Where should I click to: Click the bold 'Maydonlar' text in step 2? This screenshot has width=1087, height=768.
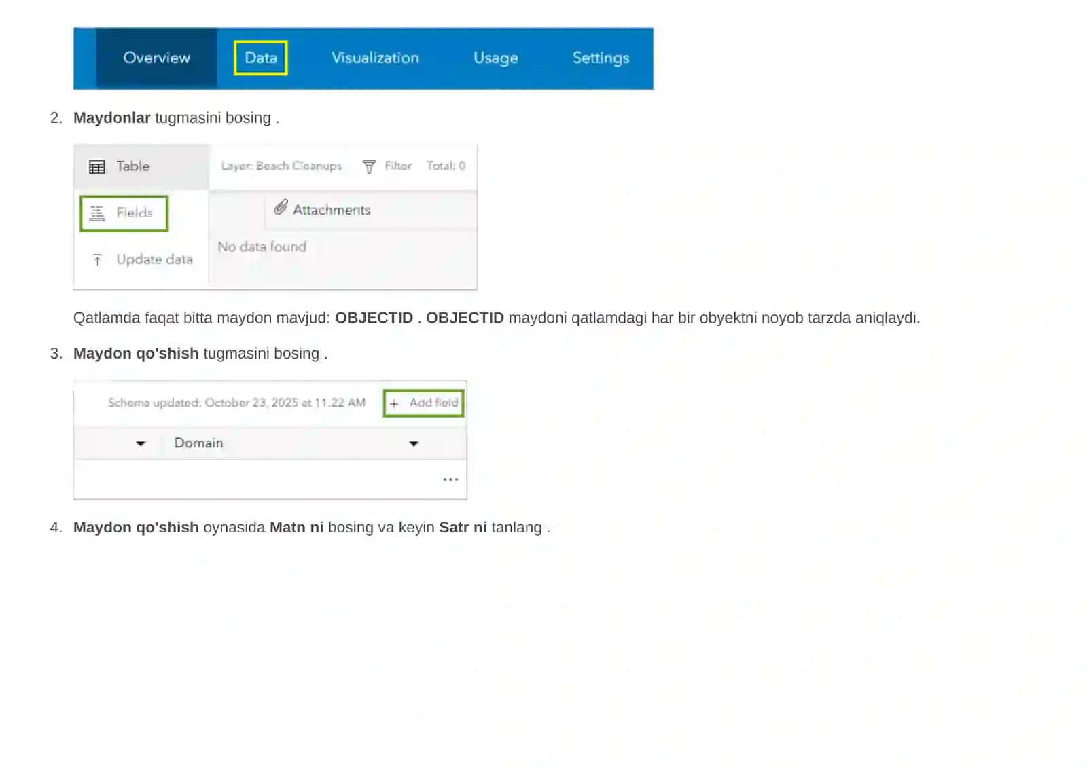(x=111, y=117)
